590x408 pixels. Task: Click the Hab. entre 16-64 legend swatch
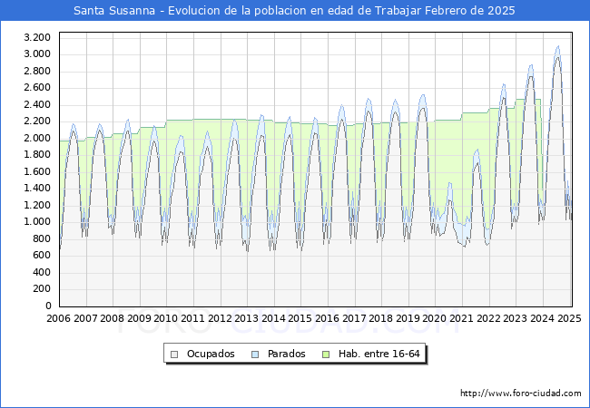(326, 355)
